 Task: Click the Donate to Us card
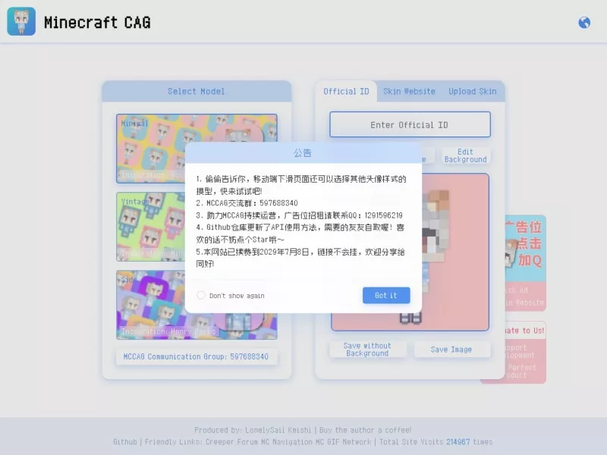pyautogui.click(x=525, y=353)
